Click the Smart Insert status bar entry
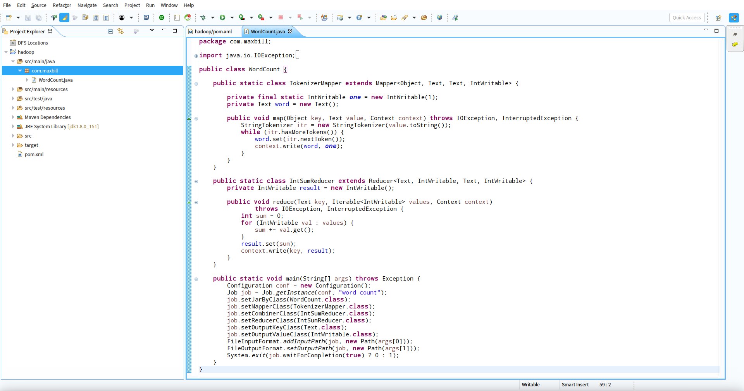The image size is (744, 391). coord(575,385)
